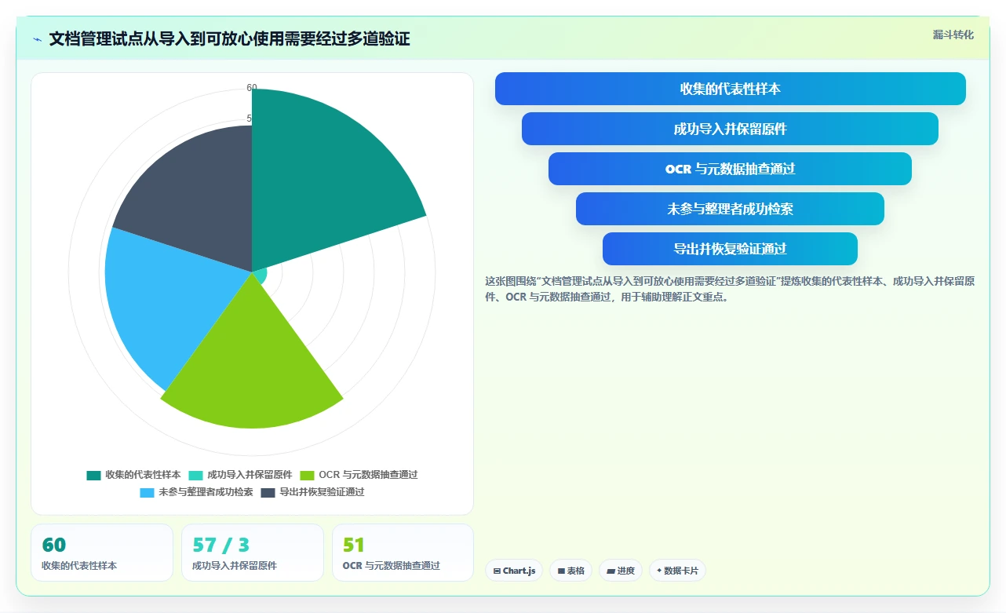Click the lightning icon beside the title
Viewport: 1006px width, 613px height.
(38, 39)
